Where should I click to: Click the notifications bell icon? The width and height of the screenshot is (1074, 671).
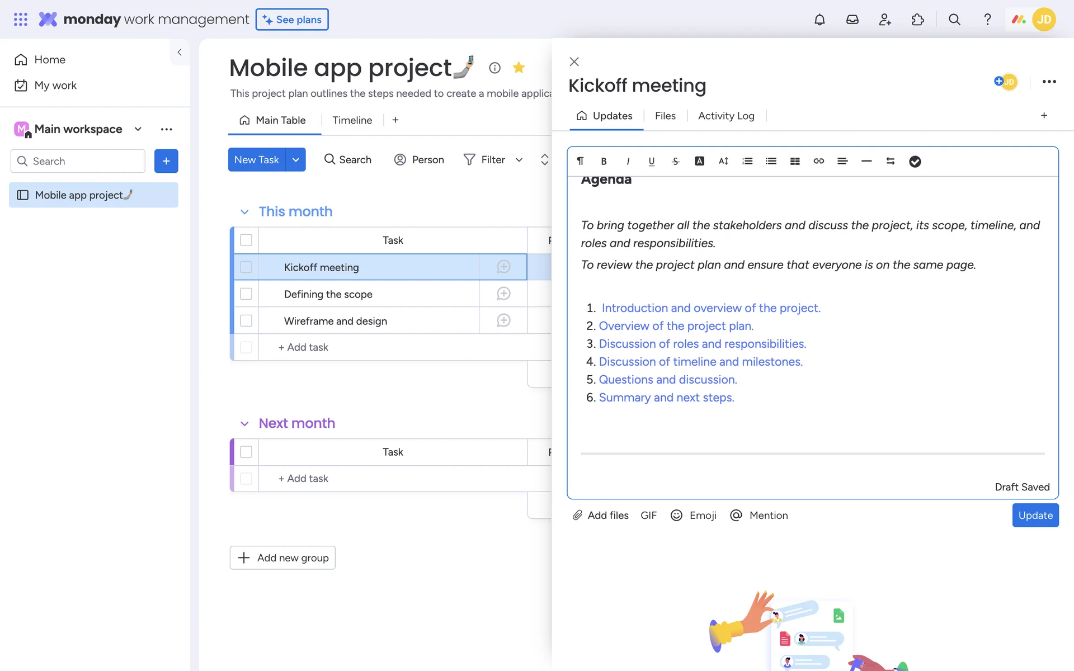coord(819,20)
